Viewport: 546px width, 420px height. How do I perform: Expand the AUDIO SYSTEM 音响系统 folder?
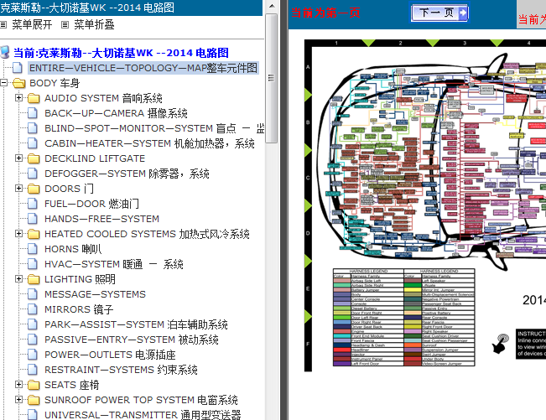(x=18, y=98)
